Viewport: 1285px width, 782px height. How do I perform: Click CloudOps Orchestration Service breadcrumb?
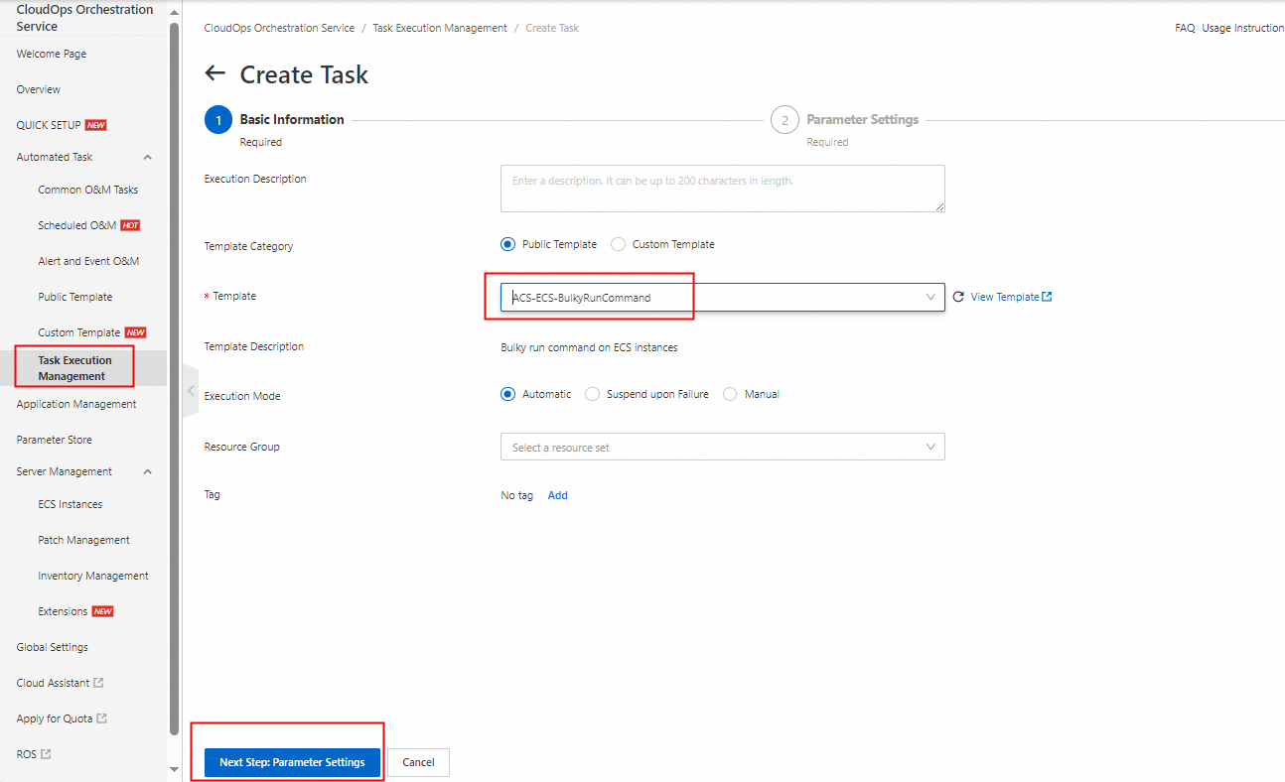click(x=279, y=28)
